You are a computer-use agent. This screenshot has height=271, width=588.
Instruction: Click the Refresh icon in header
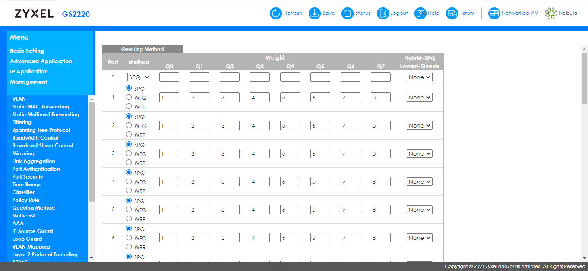coord(275,13)
